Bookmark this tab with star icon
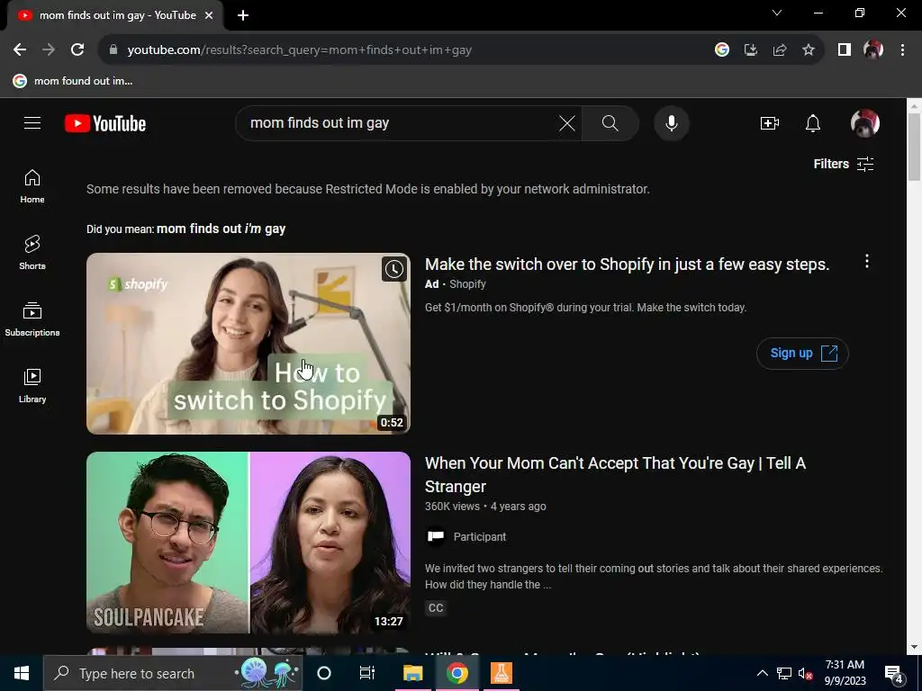 809,50
